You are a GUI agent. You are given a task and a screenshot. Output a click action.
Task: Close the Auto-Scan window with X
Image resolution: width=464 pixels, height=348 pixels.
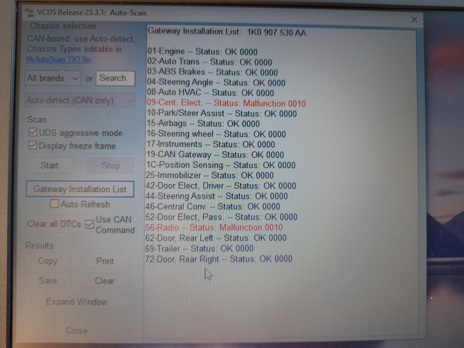(414, 20)
